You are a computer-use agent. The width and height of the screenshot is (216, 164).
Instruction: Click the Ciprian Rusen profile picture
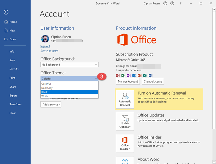pyautogui.click(x=45, y=39)
